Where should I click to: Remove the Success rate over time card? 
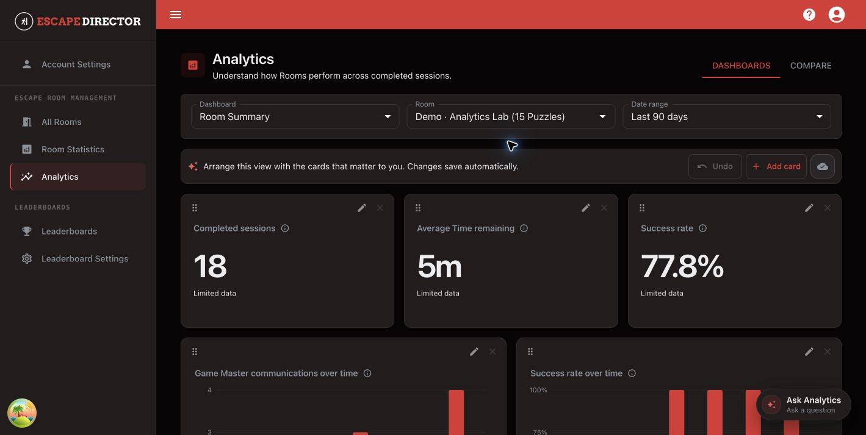click(x=828, y=352)
